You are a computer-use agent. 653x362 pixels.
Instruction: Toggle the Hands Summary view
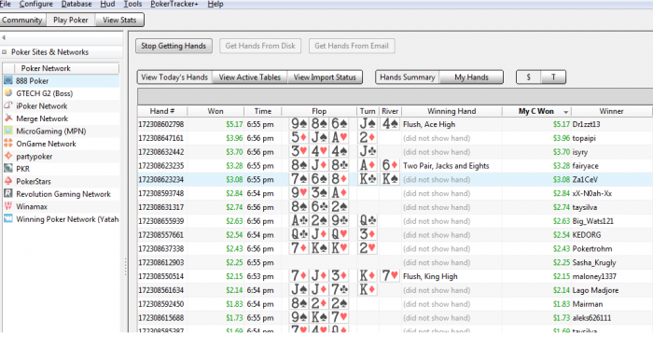click(408, 77)
